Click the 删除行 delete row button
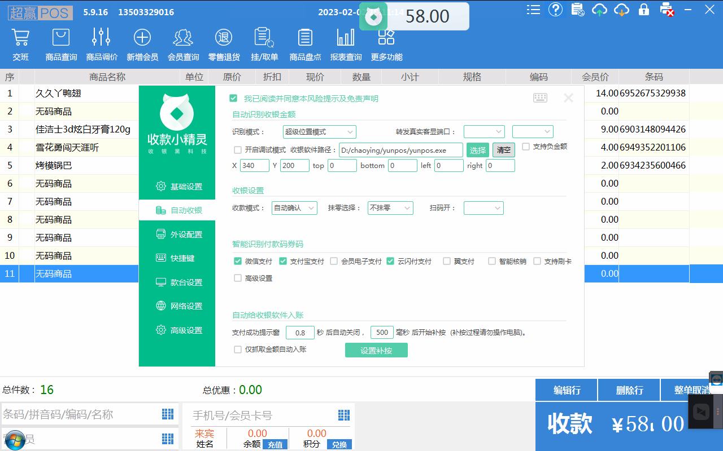Image resolution: width=723 pixels, height=451 pixels. coord(629,390)
